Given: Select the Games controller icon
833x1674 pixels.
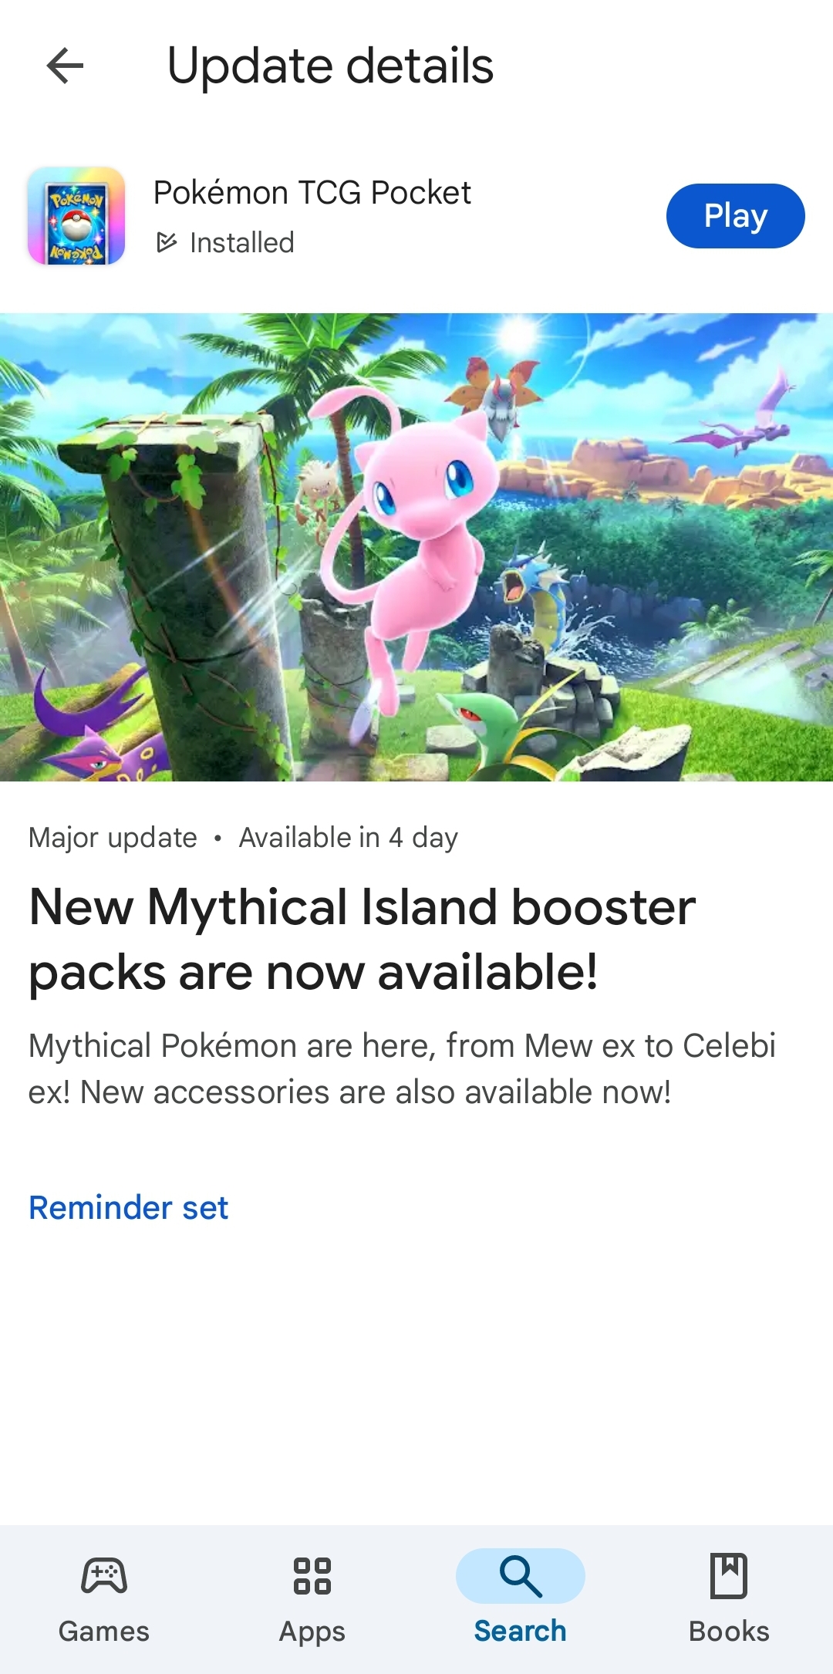Looking at the screenshot, I should coord(104,1575).
